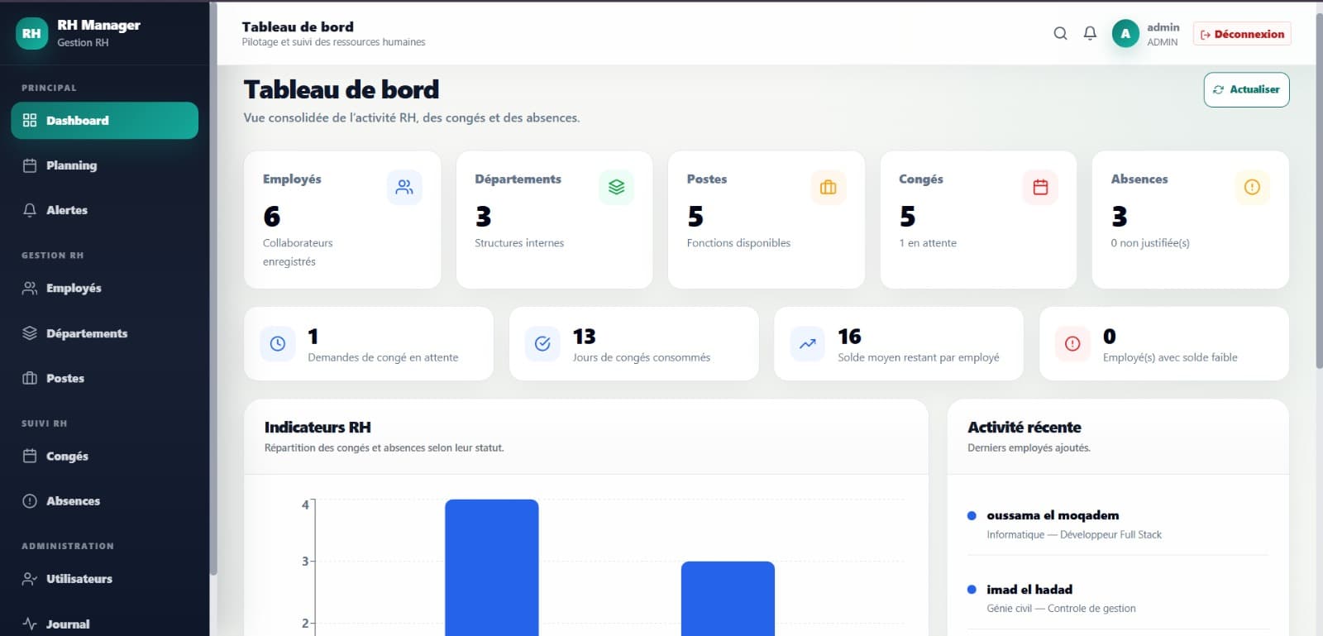
Task: Click the Départements card layers icon
Action: (616, 187)
